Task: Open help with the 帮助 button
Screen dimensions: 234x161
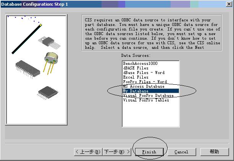Action: [x=215, y=152]
